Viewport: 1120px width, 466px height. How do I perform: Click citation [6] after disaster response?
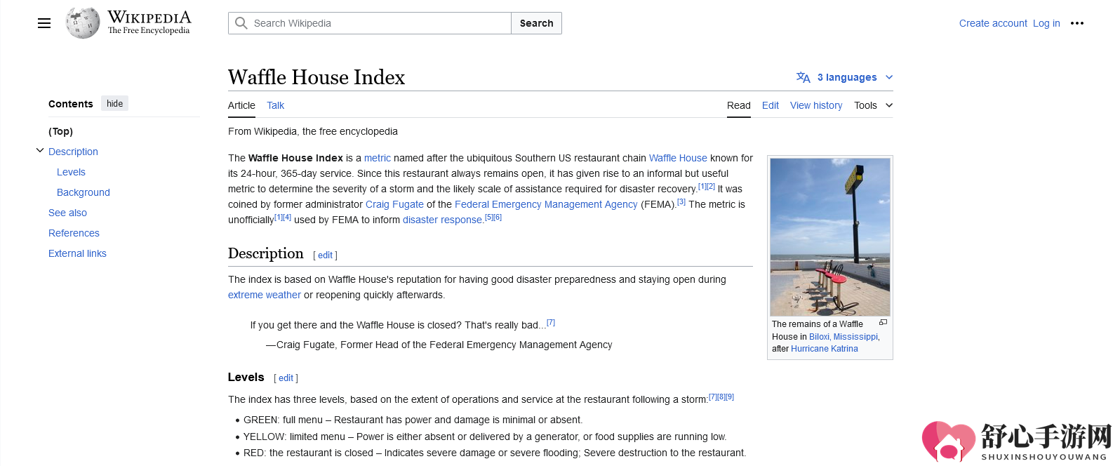click(x=498, y=217)
